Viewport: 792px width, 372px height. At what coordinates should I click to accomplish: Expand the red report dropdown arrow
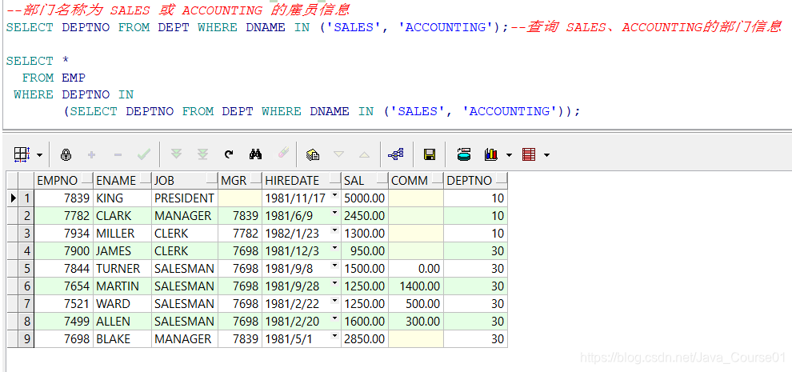[x=546, y=155]
